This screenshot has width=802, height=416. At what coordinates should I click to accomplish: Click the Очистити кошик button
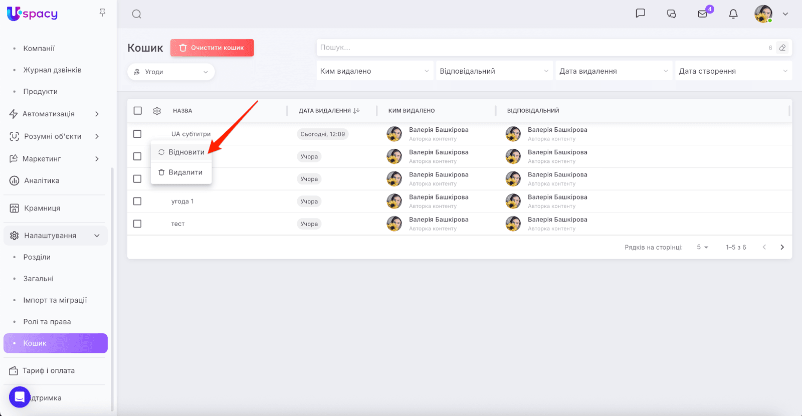pos(212,48)
